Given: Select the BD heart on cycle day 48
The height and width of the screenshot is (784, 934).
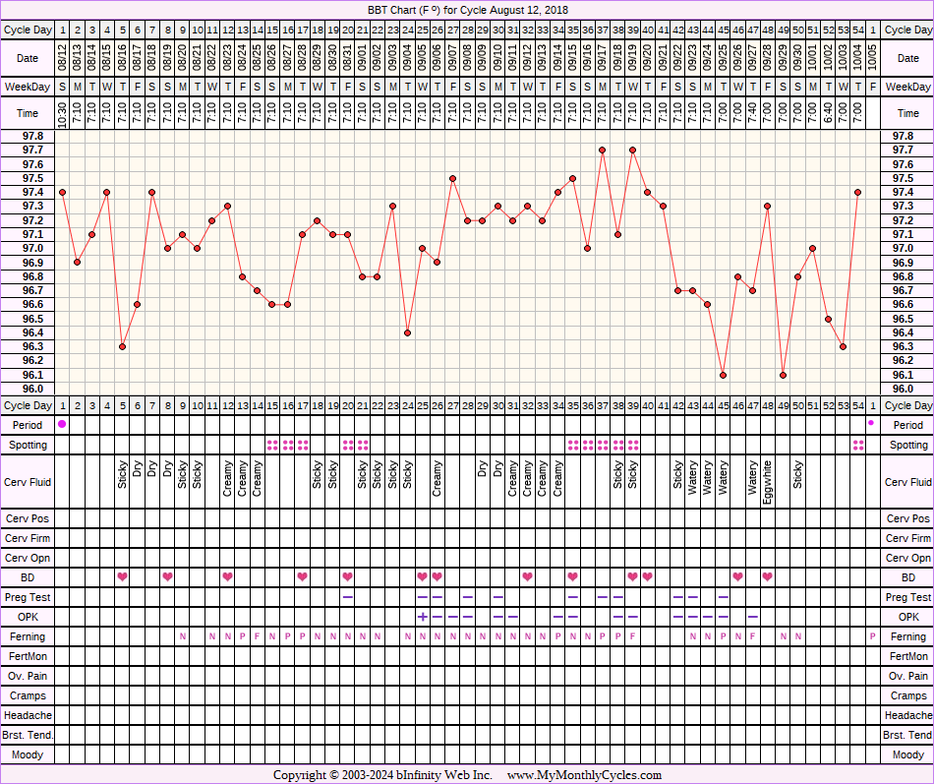Looking at the screenshot, I should 767,576.
